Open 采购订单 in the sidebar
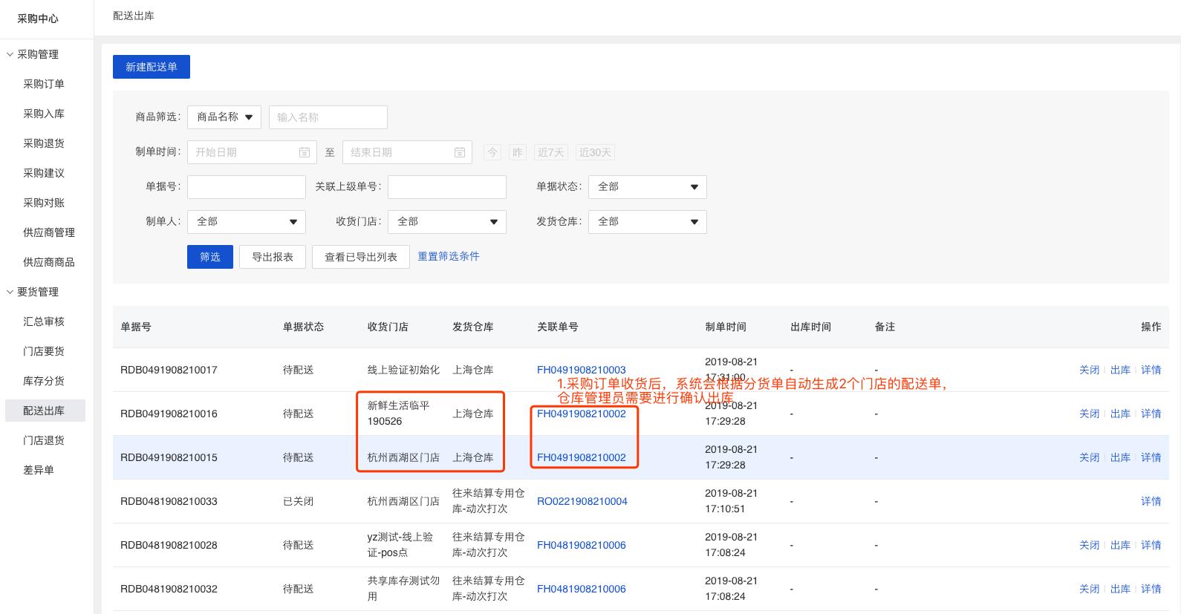The image size is (1181, 614). point(44,84)
